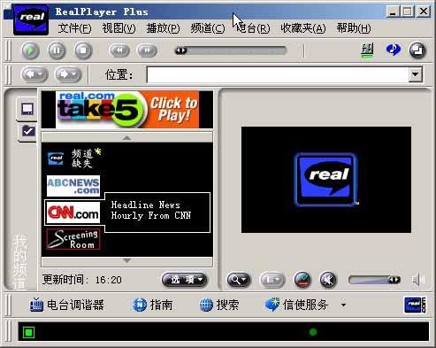
Task: Click the volume slider
Action: [x=374, y=280]
